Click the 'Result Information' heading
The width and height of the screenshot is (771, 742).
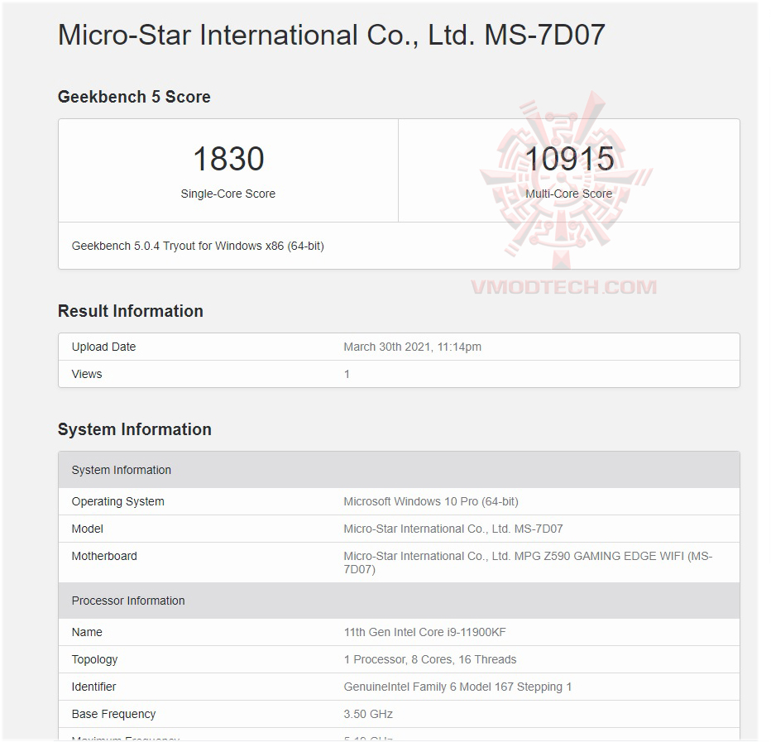131,311
